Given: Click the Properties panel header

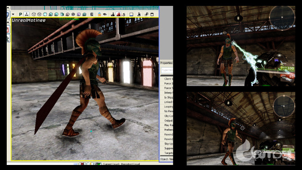Looking at the screenshot, I should (167, 63).
